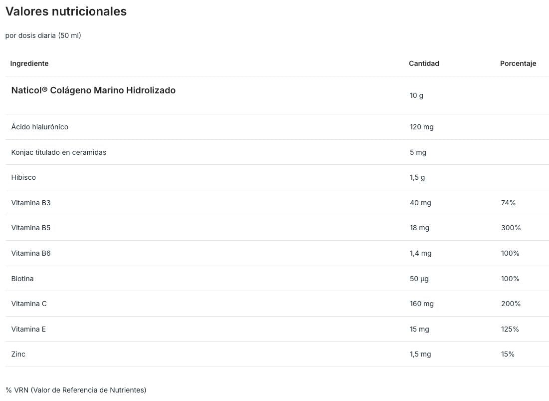Click the Hibisco ingredient name

coord(23,177)
